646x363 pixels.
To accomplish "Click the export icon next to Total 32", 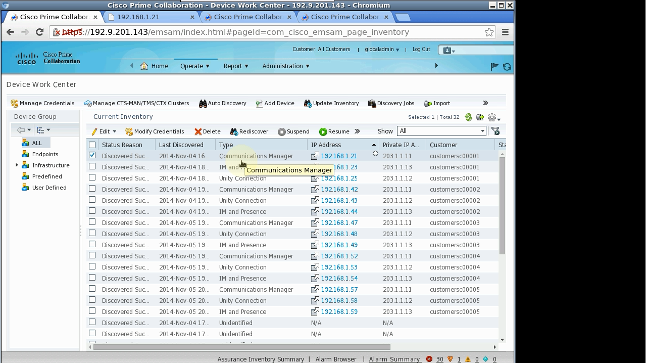I will pos(480,117).
